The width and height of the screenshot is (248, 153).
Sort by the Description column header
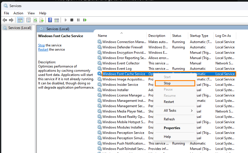pos(157,36)
